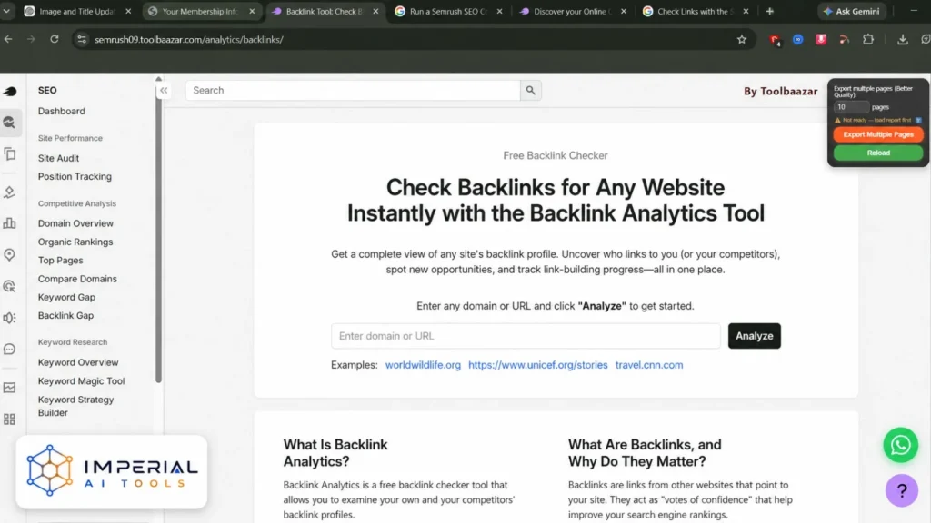Image resolution: width=931 pixels, height=523 pixels.
Task: Open the WhatsApp chat bubble
Action: tap(901, 445)
